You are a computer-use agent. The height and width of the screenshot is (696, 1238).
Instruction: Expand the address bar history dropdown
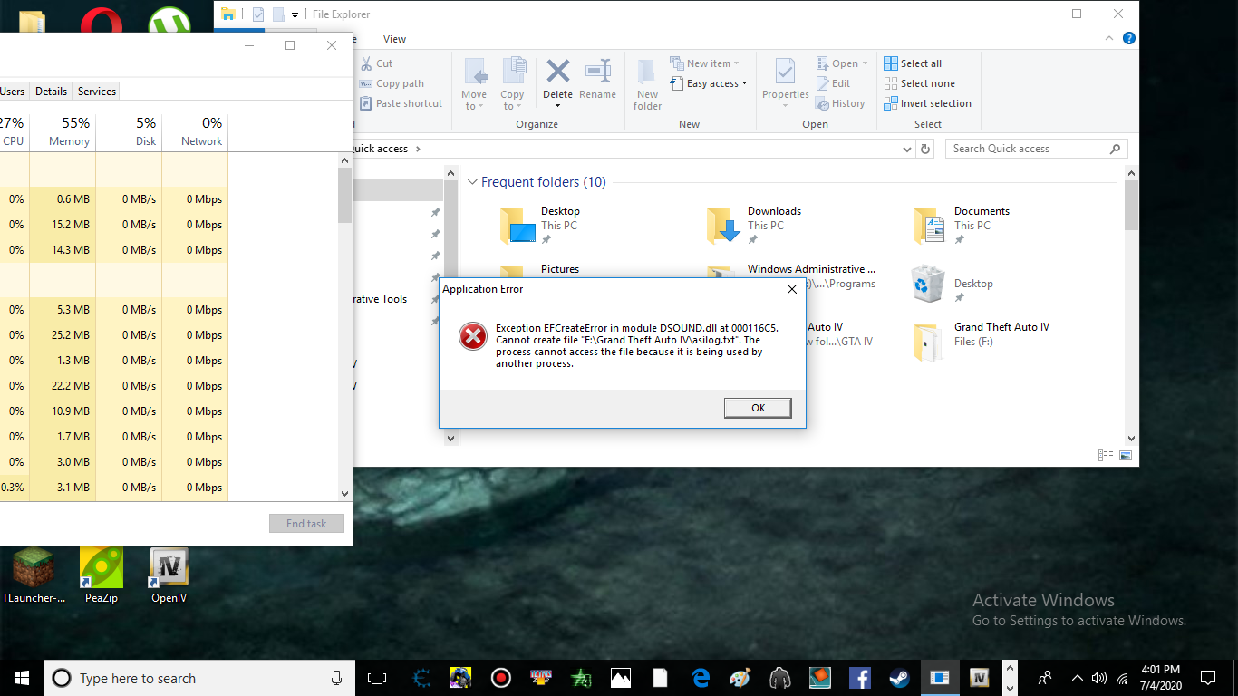point(907,149)
